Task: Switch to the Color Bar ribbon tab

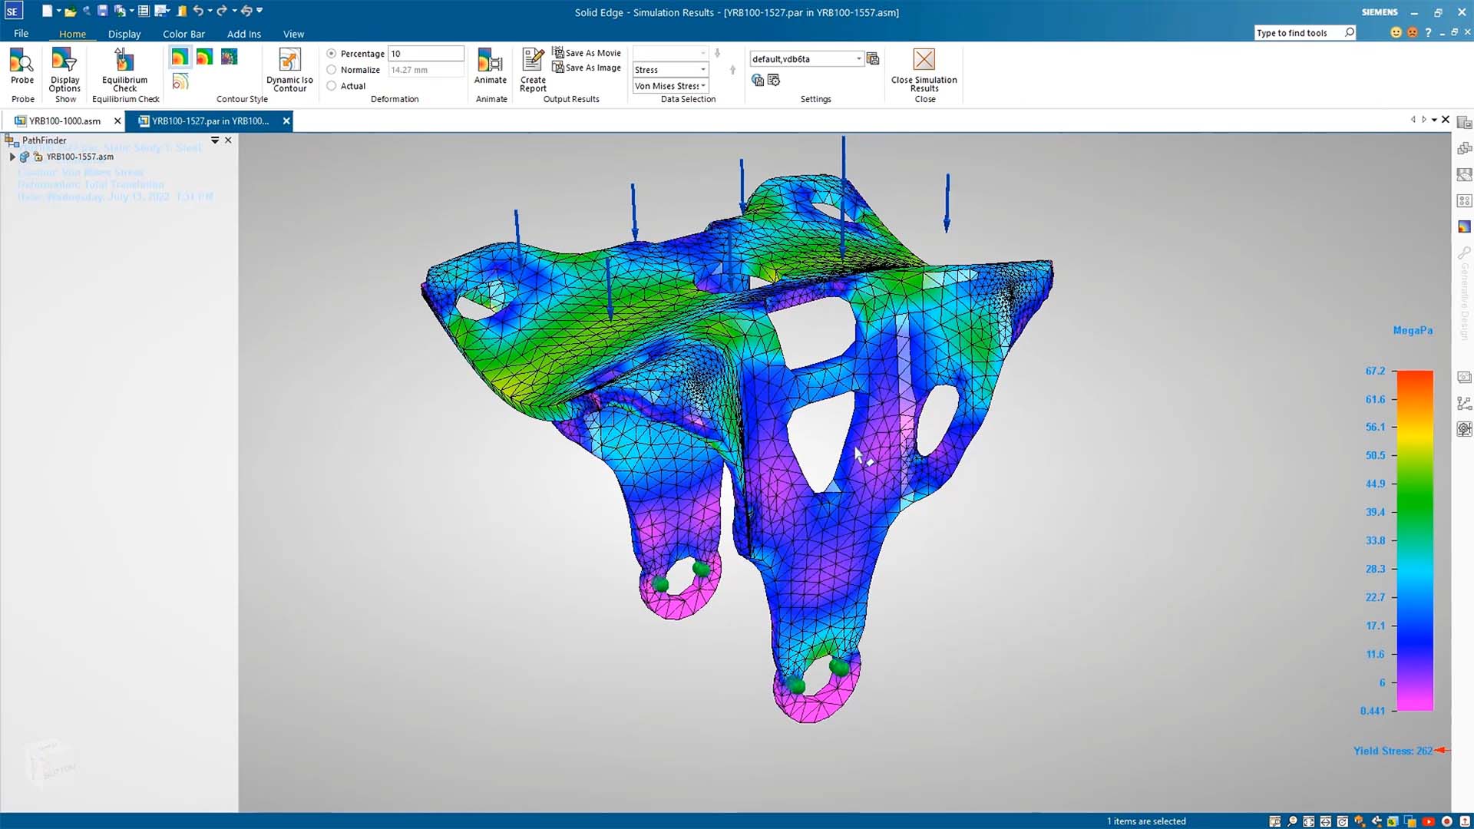Action: click(x=183, y=34)
